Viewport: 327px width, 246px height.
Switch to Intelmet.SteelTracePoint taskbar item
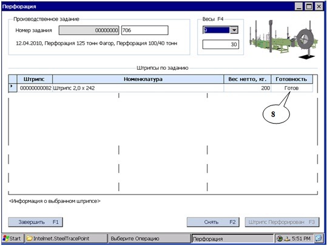coord(66,239)
